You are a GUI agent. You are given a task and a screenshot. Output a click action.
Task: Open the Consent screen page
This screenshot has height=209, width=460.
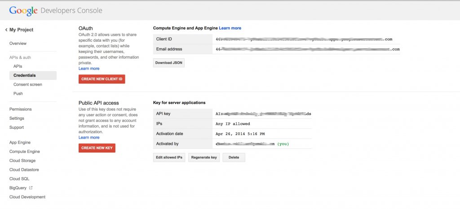coord(27,84)
